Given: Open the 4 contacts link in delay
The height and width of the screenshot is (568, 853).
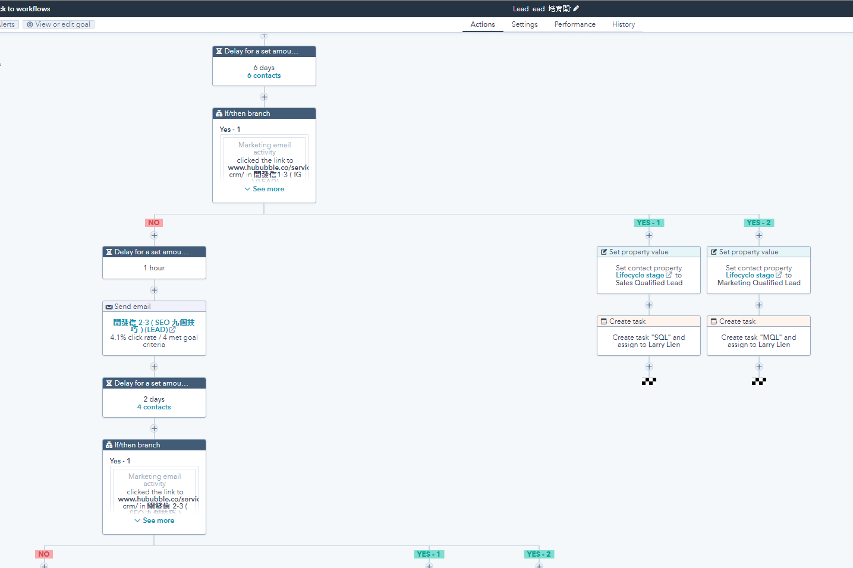Looking at the screenshot, I should [x=154, y=407].
